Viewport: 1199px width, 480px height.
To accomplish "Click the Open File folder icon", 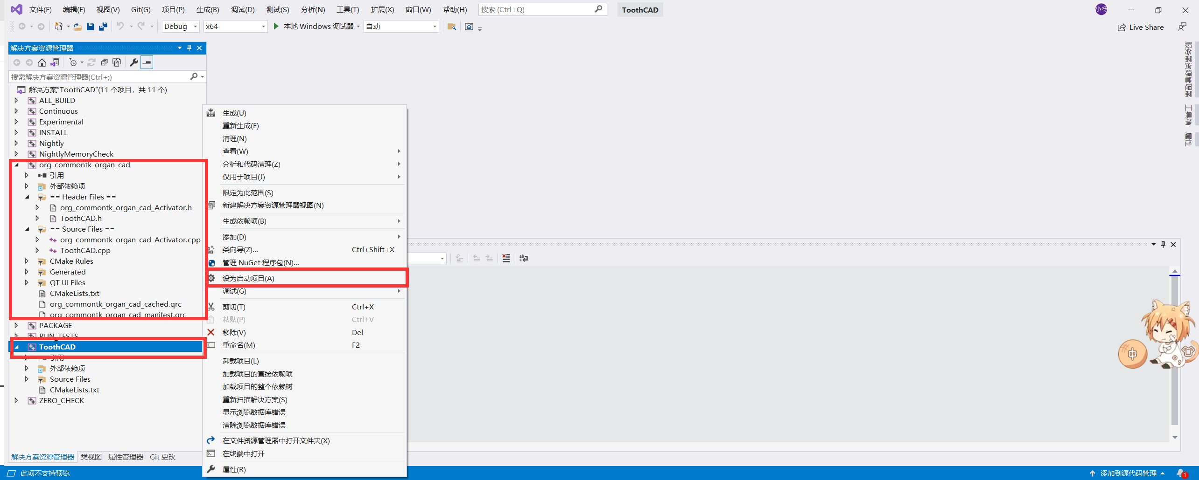I will tap(77, 27).
